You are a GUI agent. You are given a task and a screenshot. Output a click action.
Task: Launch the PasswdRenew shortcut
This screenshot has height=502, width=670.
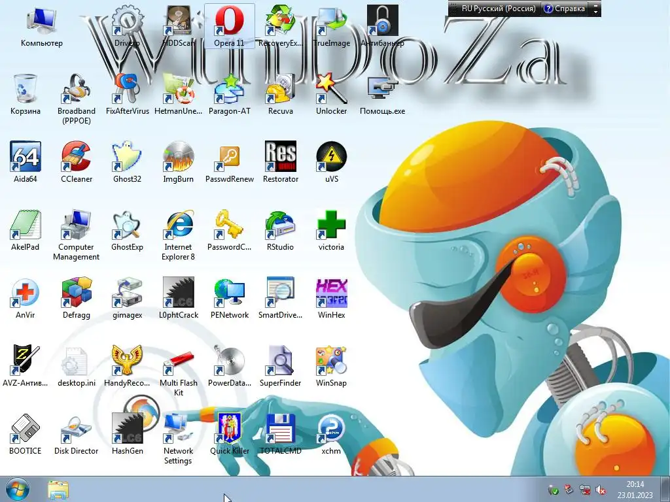tap(230, 162)
